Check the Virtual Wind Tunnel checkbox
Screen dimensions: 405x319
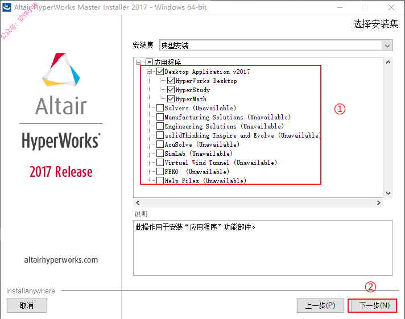160,163
